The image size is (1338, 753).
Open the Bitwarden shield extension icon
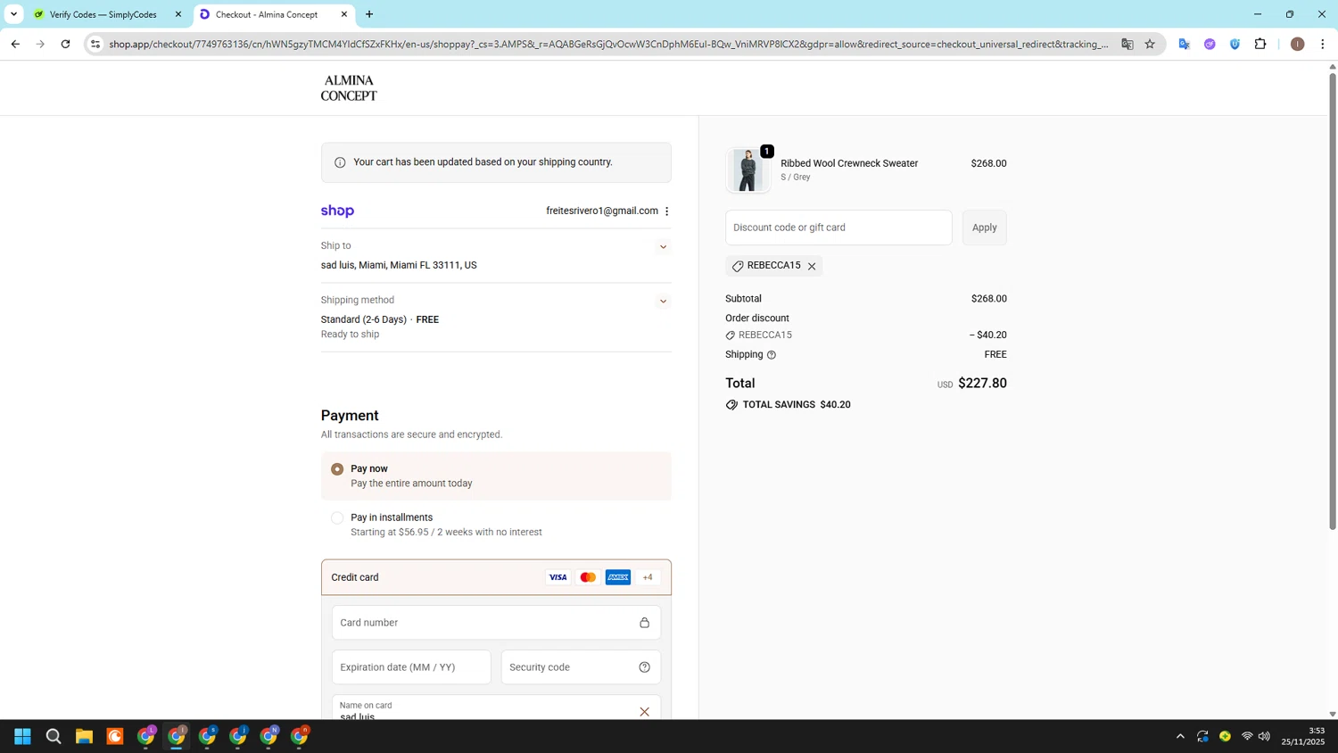click(x=1235, y=44)
